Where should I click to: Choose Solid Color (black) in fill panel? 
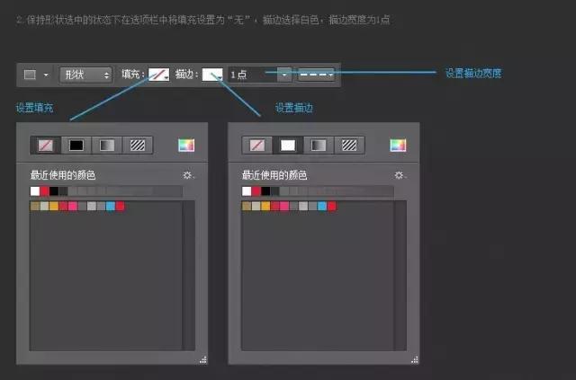pos(76,146)
